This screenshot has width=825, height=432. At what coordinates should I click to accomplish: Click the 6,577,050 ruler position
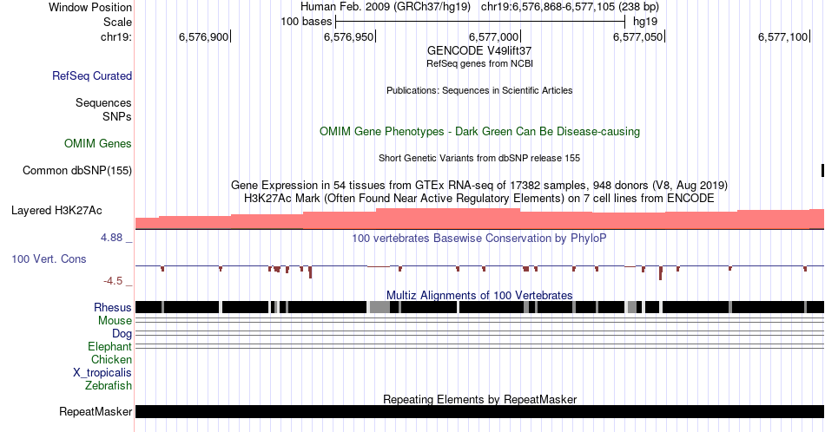639,36
